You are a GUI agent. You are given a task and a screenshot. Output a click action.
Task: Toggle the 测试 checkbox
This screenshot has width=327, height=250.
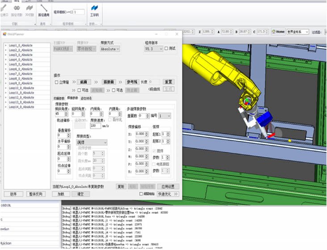click(166, 49)
